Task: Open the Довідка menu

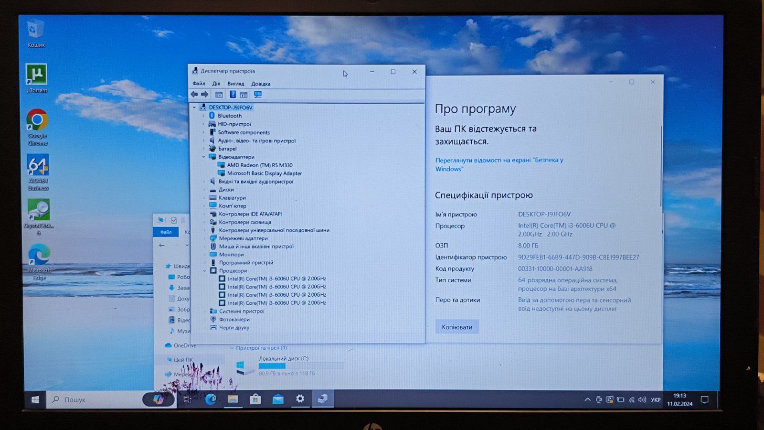Action: (261, 84)
